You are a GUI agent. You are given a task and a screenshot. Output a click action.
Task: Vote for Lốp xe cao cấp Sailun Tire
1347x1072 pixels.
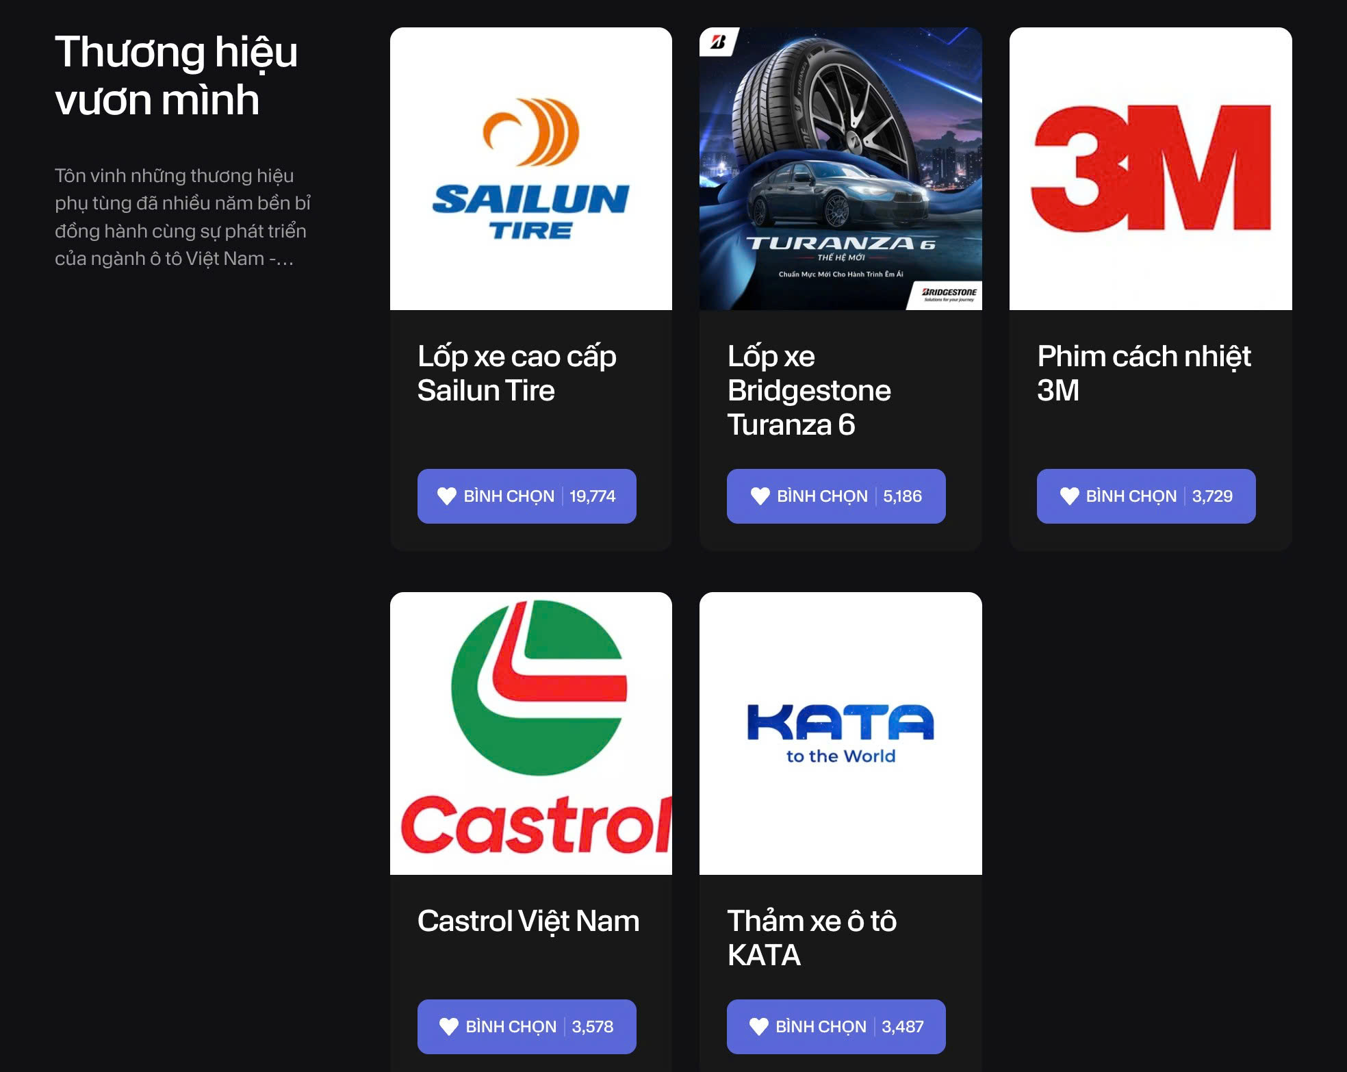click(x=527, y=496)
